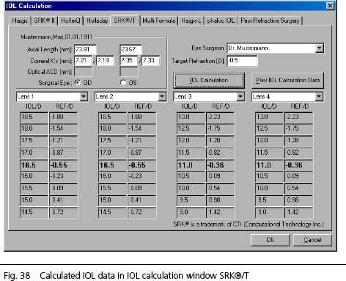Switch to the Haigis tab
The width and height of the screenshot is (346, 281).
click(x=20, y=21)
